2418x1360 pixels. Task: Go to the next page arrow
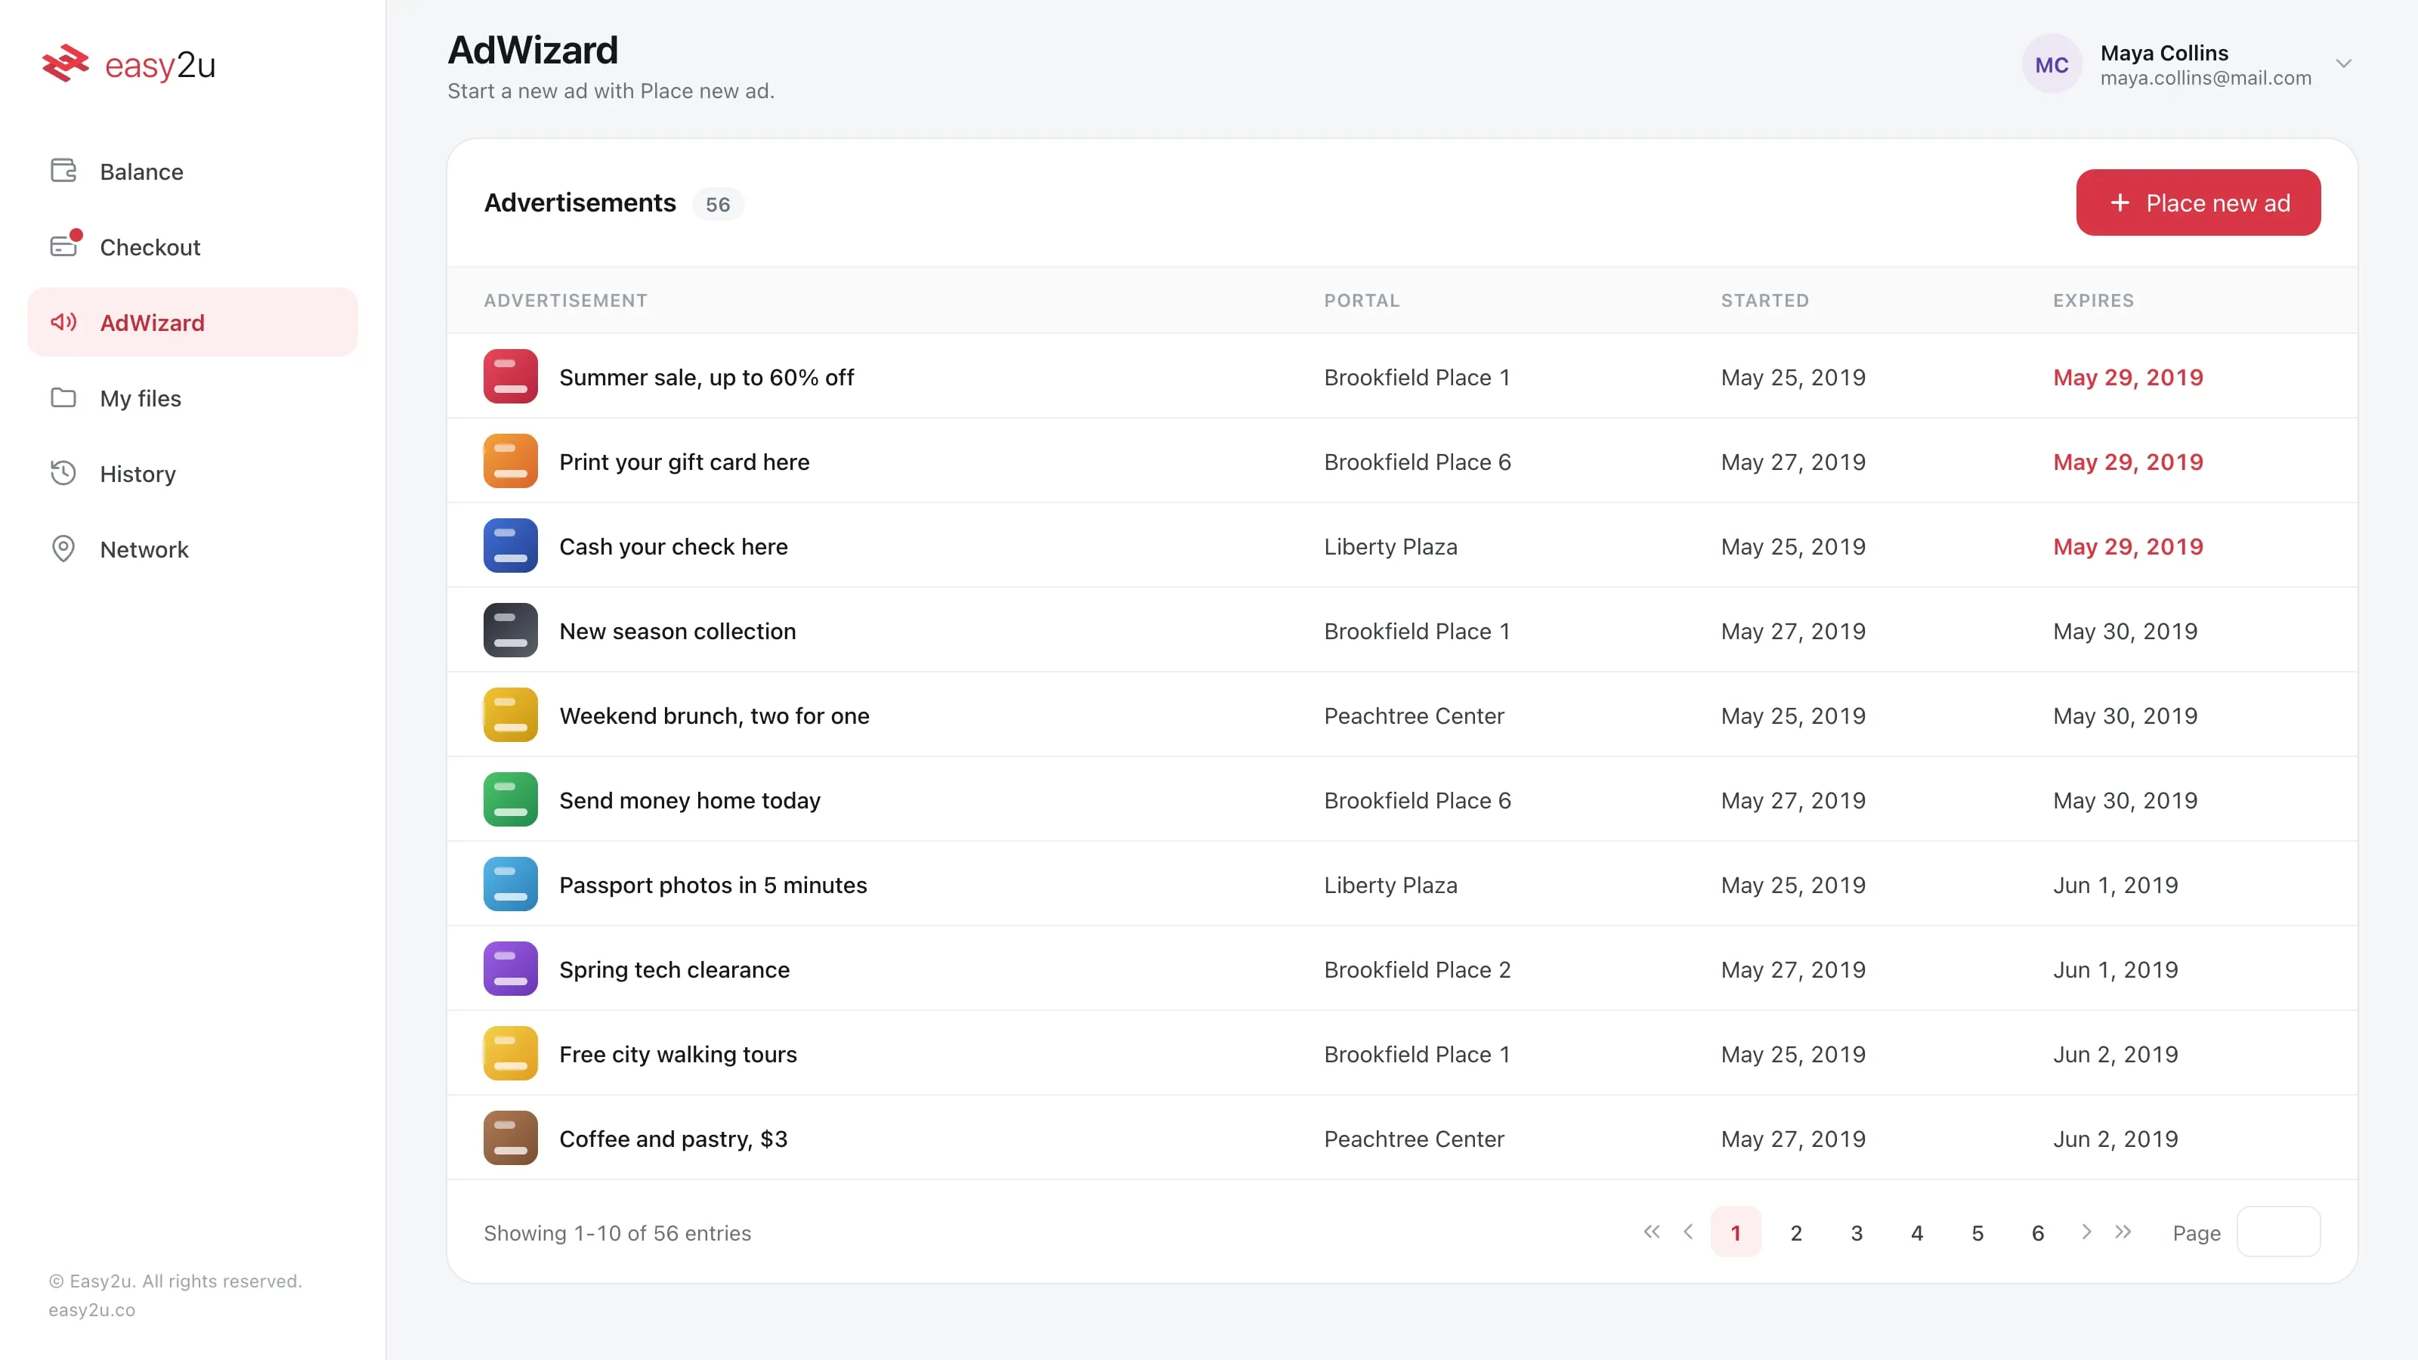[2086, 1232]
